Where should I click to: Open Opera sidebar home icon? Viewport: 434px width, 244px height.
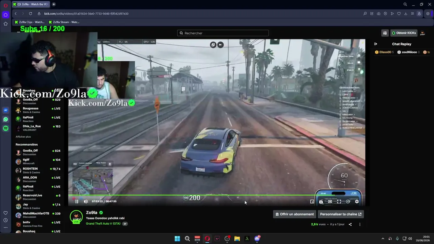tap(5, 15)
